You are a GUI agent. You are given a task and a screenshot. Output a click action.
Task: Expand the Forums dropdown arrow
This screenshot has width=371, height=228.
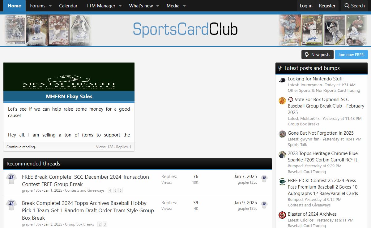tap(50, 6)
